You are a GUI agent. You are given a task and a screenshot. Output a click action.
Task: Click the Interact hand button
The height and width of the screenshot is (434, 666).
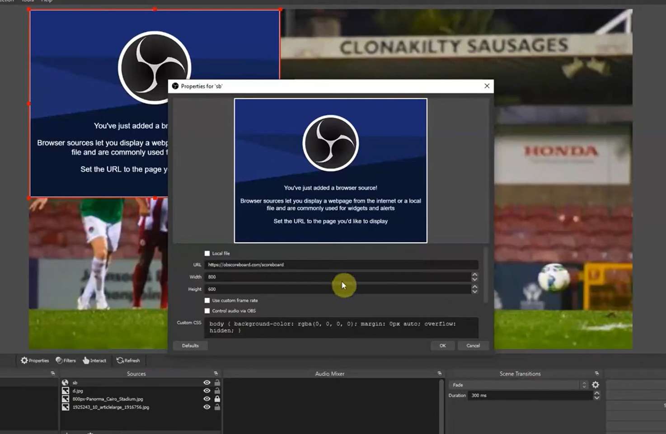tap(94, 360)
